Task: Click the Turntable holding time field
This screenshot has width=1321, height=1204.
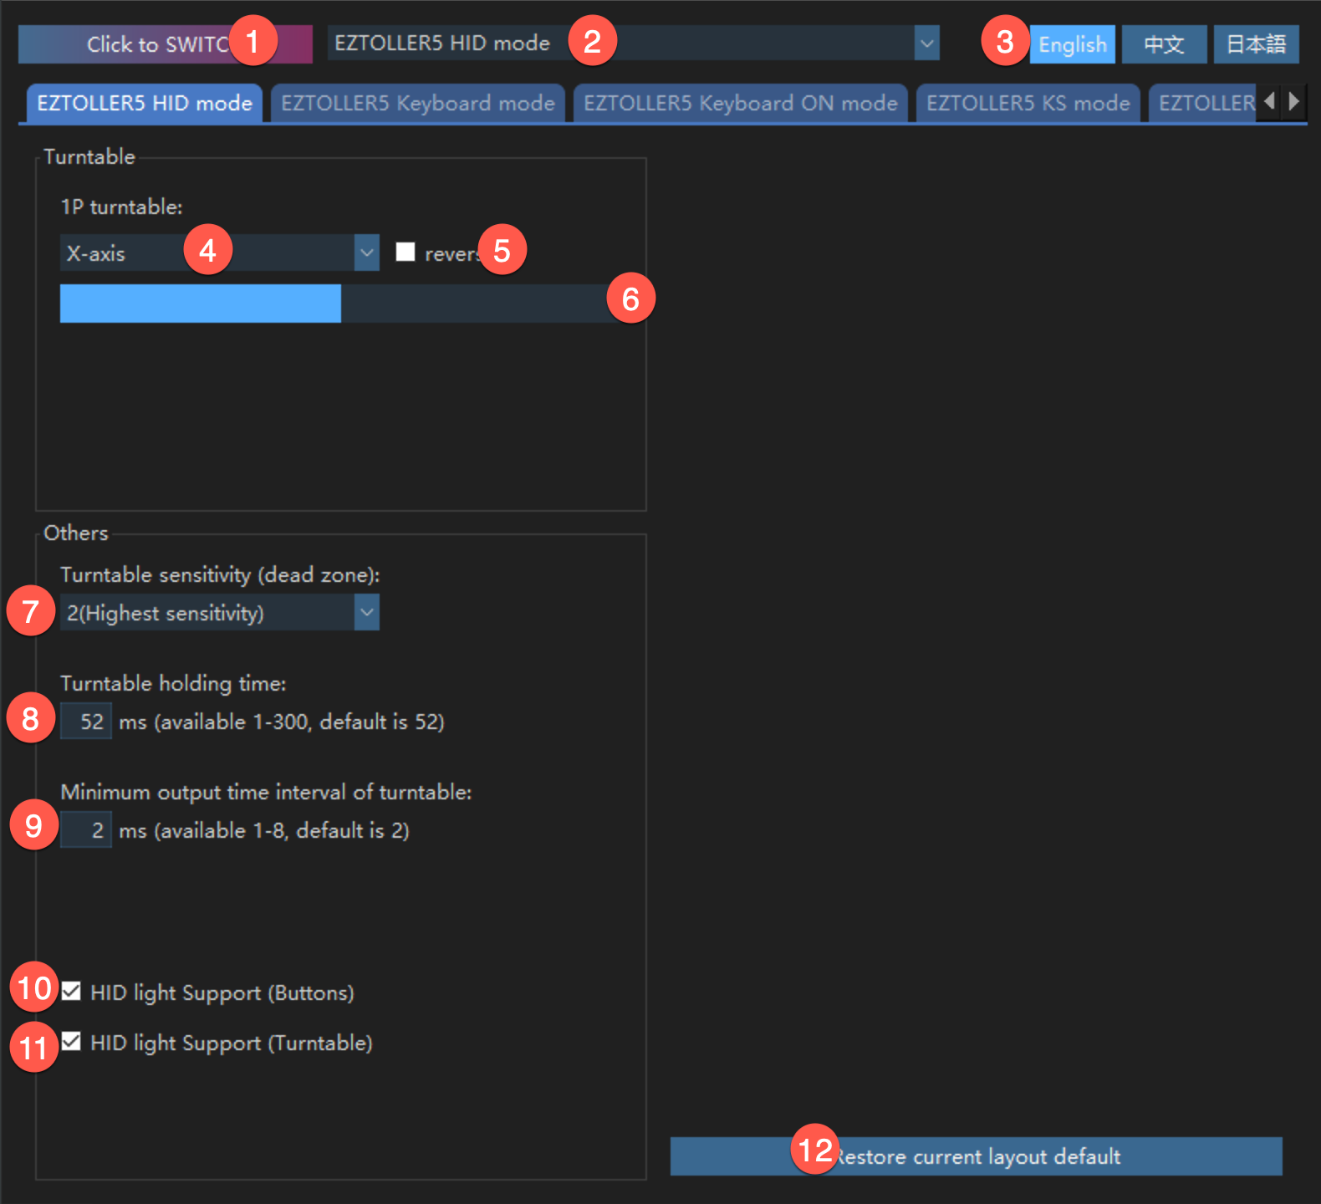Action: pyautogui.click(x=86, y=721)
